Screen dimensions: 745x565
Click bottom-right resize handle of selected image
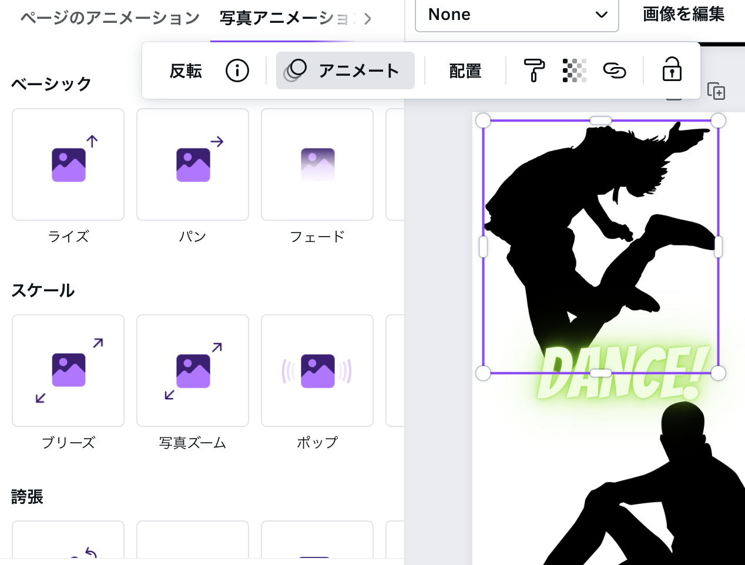[x=718, y=373]
